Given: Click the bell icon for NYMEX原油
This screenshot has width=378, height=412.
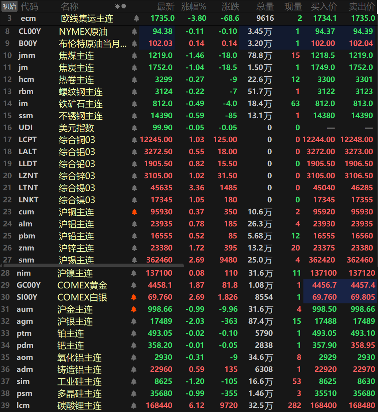Looking at the screenshot, I should tap(134, 32).
